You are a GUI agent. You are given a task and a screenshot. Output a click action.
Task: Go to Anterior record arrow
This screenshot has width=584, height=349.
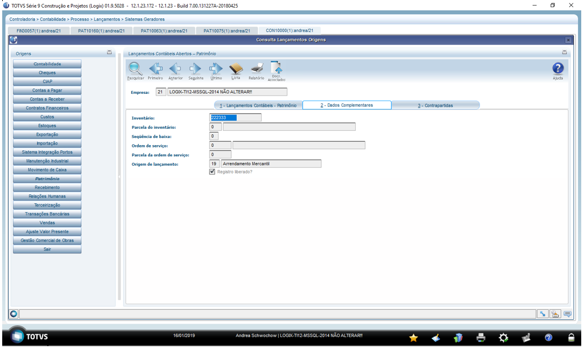point(175,69)
